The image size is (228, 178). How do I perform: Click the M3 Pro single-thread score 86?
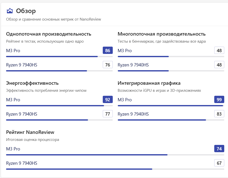108,50
